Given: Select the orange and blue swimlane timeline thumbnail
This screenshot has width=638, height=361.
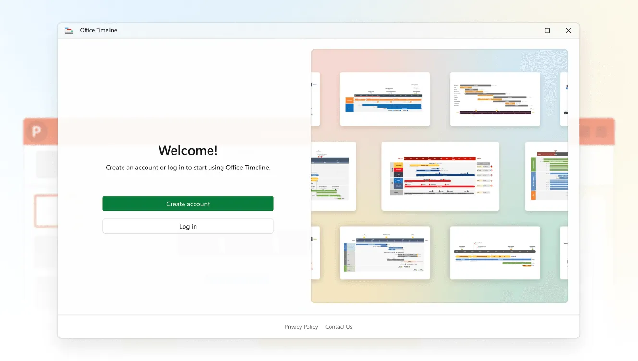Looking at the screenshot, I should [384, 99].
